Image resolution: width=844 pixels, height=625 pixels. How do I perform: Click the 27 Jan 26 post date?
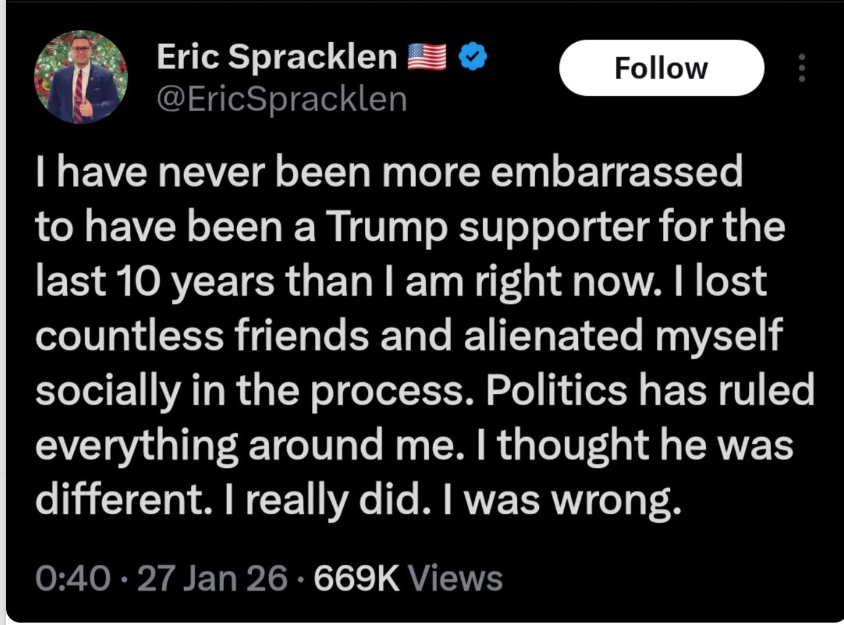[212, 578]
